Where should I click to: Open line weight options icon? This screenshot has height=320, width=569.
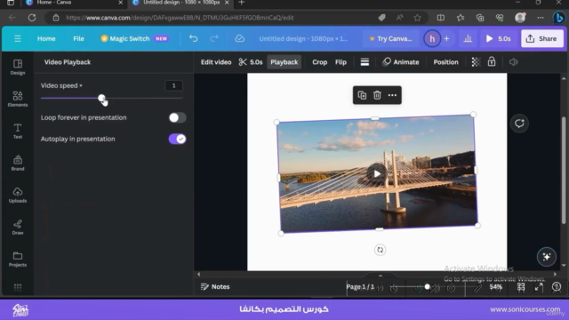click(x=365, y=62)
